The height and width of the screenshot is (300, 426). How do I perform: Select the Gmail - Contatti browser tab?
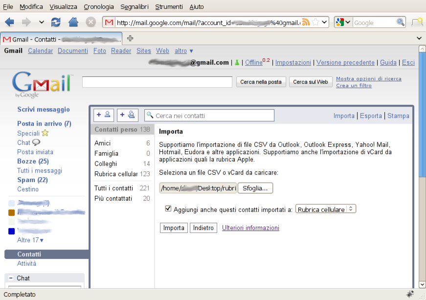click(62, 39)
